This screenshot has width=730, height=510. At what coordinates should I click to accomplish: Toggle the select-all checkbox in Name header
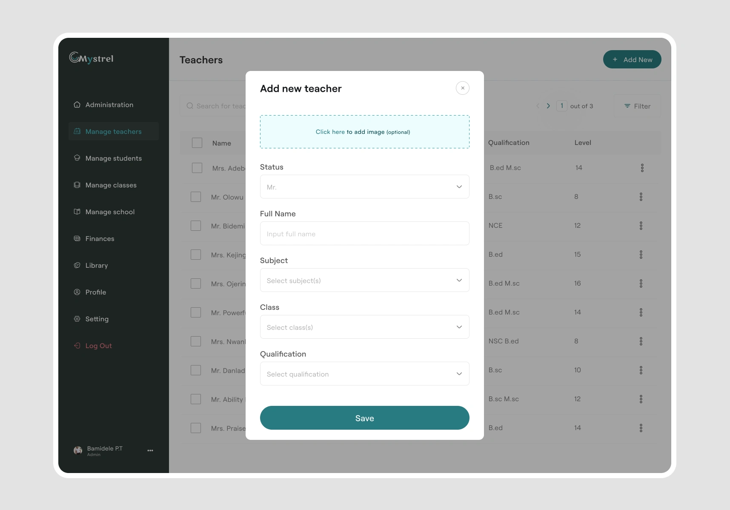197,143
